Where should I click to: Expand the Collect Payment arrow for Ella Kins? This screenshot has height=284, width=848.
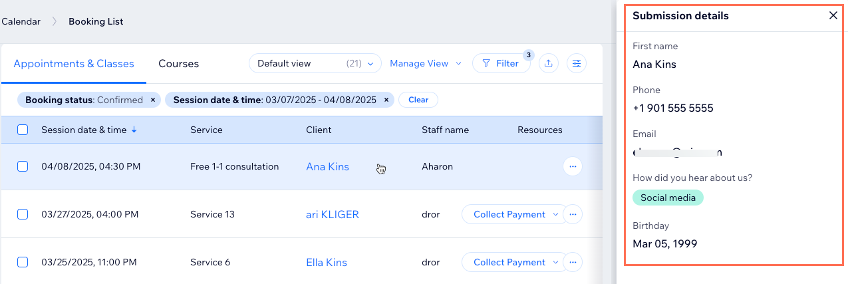[x=557, y=262]
